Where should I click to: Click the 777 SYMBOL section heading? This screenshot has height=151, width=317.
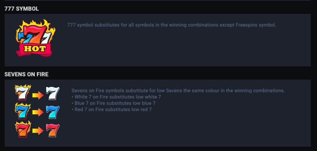22,9
